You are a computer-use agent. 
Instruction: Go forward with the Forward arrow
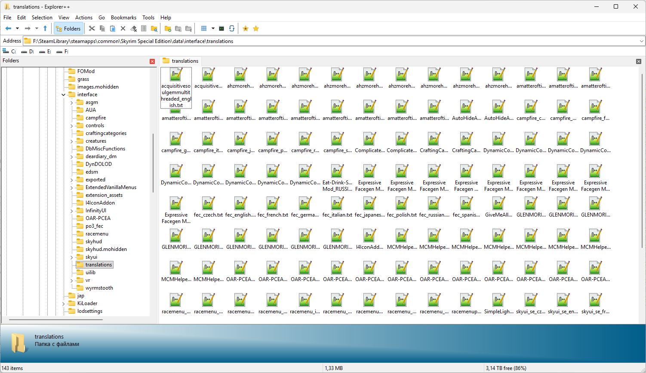(x=28, y=28)
